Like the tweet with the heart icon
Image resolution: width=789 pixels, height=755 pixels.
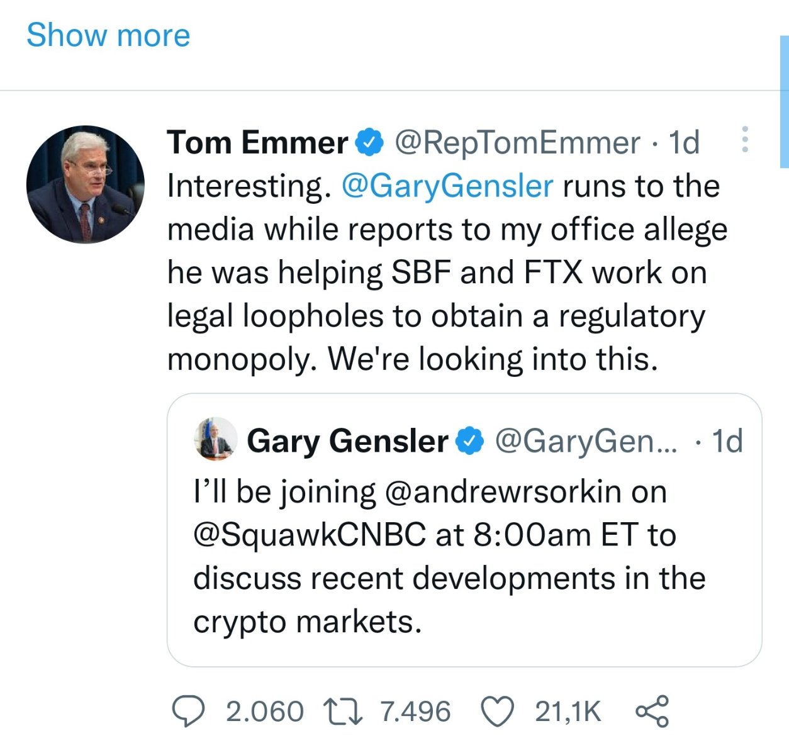click(x=498, y=712)
